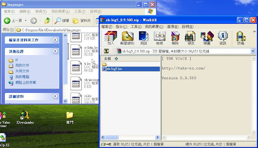Select the Video Joiner desktop icon

pos(4,119)
